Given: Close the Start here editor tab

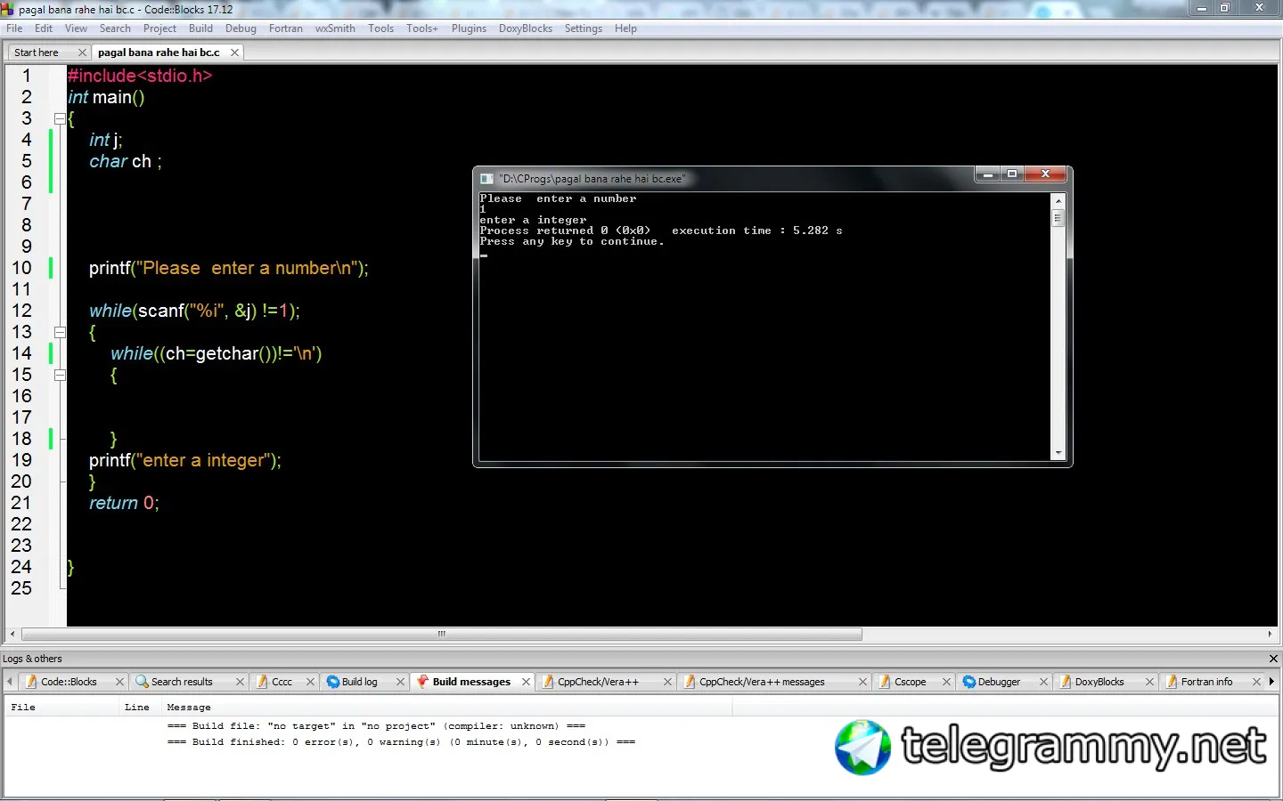Looking at the screenshot, I should click(x=82, y=53).
